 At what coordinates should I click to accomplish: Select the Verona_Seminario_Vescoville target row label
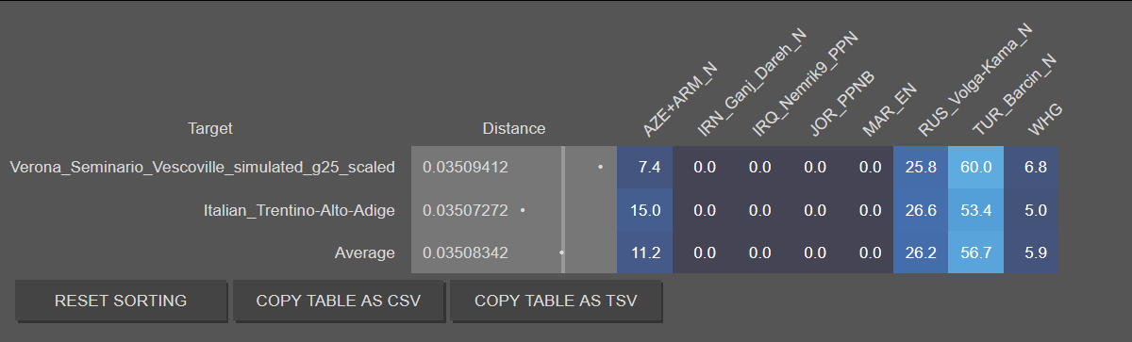click(x=202, y=168)
